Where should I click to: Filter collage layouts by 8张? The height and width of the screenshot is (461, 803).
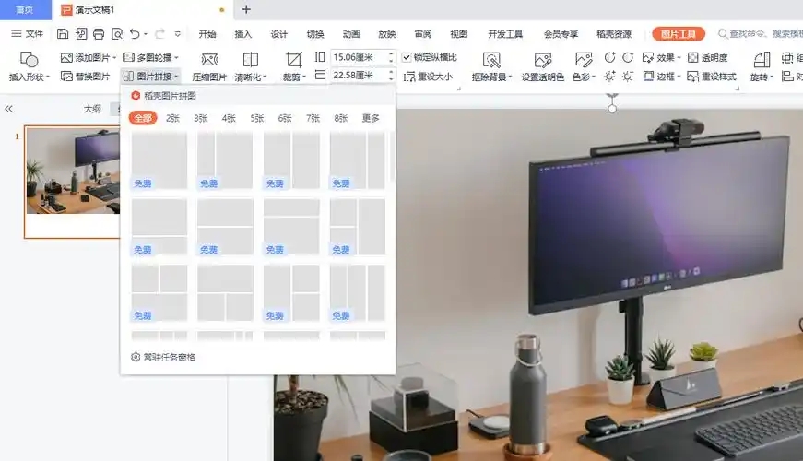(x=340, y=118)
